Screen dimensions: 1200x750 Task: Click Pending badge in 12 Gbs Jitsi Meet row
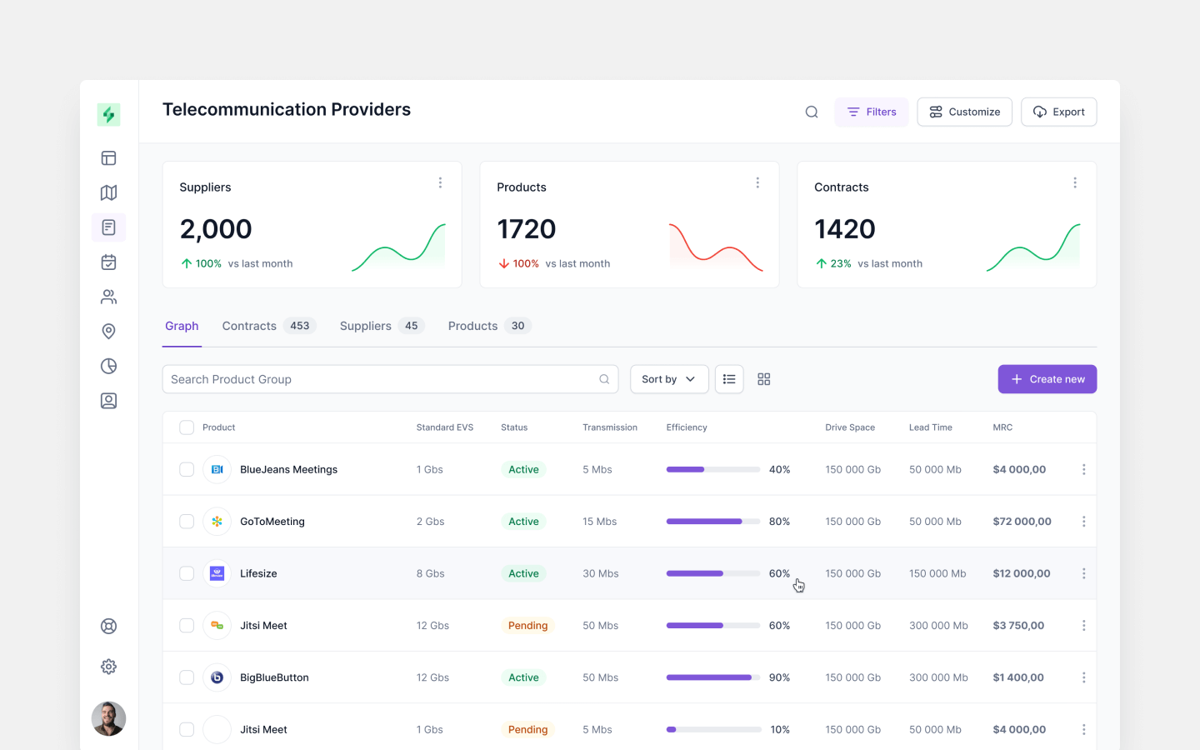tap(527, 626)
